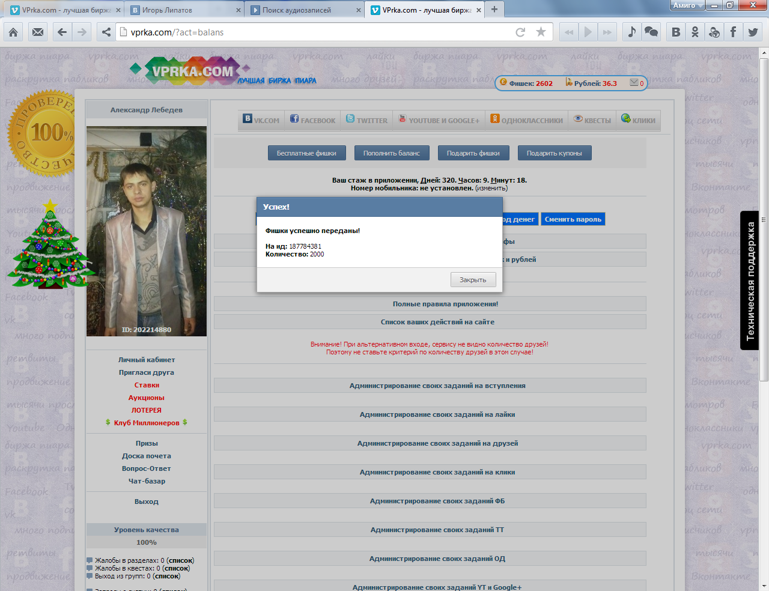
Task: Open Администрирование своих заданий на вступления
Action: (x=430, y=386)
